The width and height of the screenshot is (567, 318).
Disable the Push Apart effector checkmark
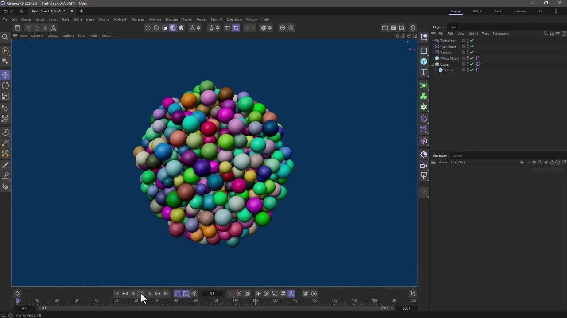[x=472, y=47]
